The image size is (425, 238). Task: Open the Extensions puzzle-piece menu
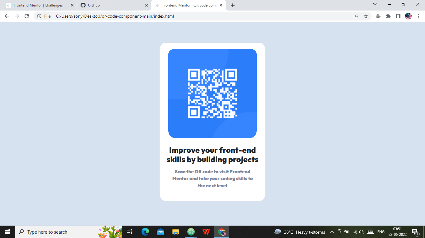coord(388,16)
